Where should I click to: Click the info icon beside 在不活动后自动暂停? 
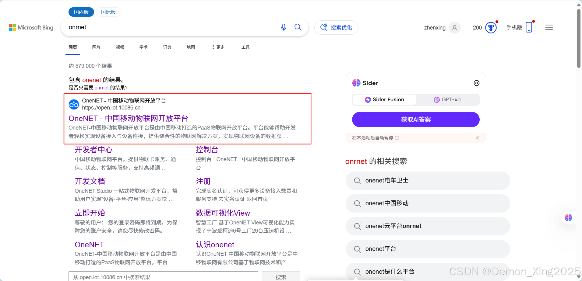[x=397, y=138]
